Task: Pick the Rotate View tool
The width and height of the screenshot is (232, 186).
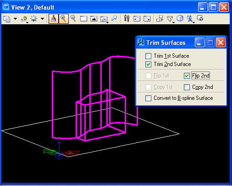Action: tap(104, 19)
